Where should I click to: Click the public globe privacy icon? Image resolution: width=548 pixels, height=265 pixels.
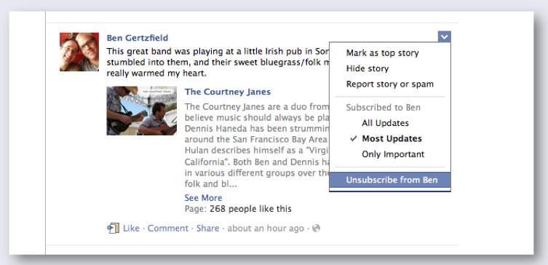[x=317, y=229]
